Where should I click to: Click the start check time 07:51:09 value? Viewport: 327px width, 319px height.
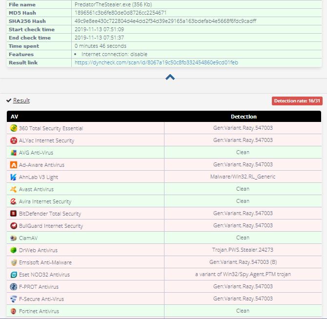coord(99,29)
